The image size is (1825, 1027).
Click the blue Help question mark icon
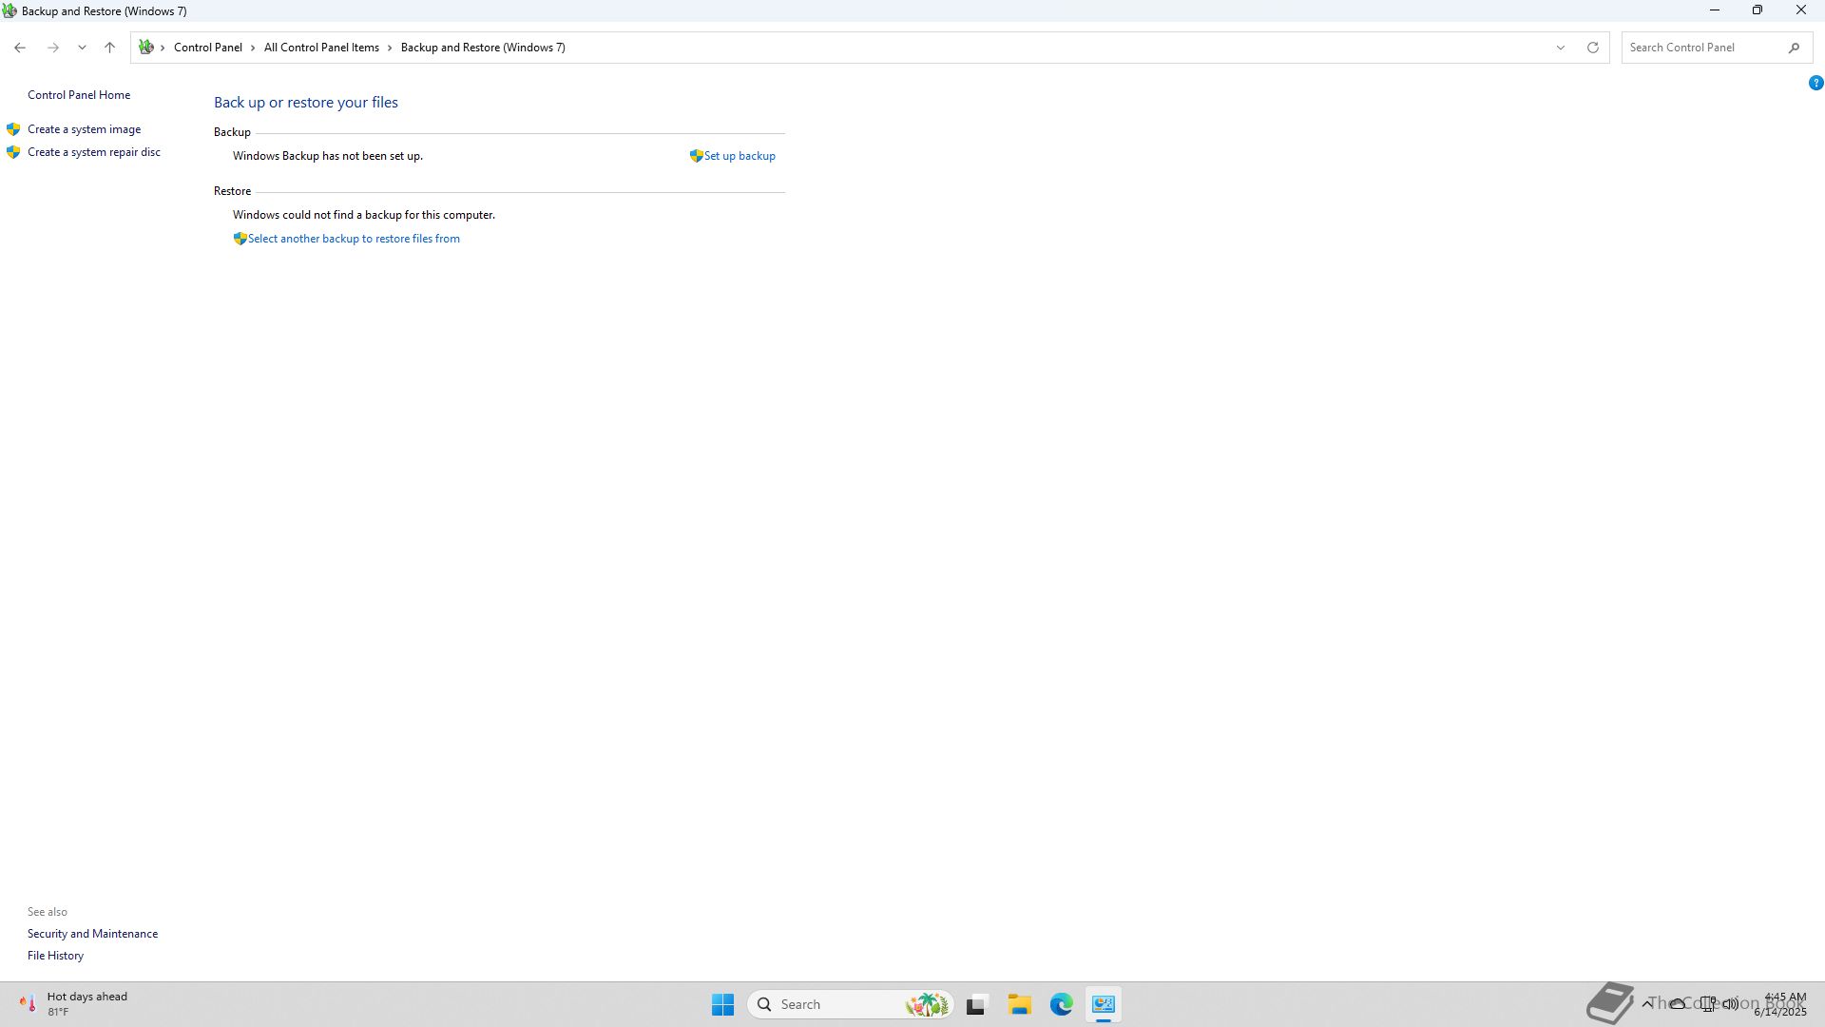tap(1815, 84)
